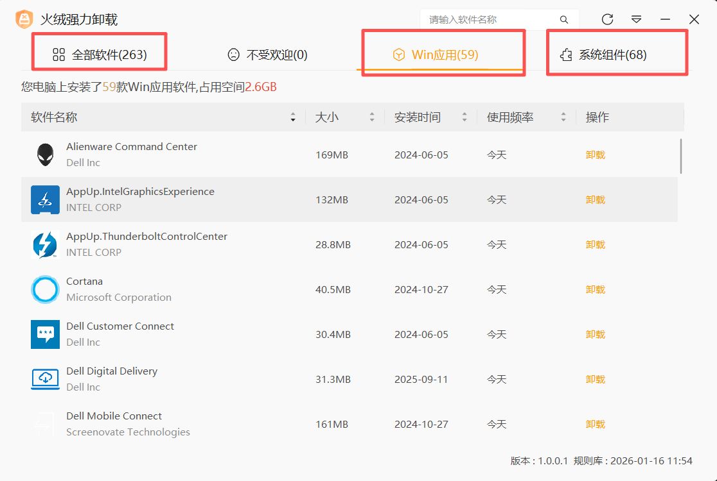Viewport: 717px width, 481px height.
Task: Select the Alienware Command Center name
Action: pyautogui.click(x=132, y=146)
